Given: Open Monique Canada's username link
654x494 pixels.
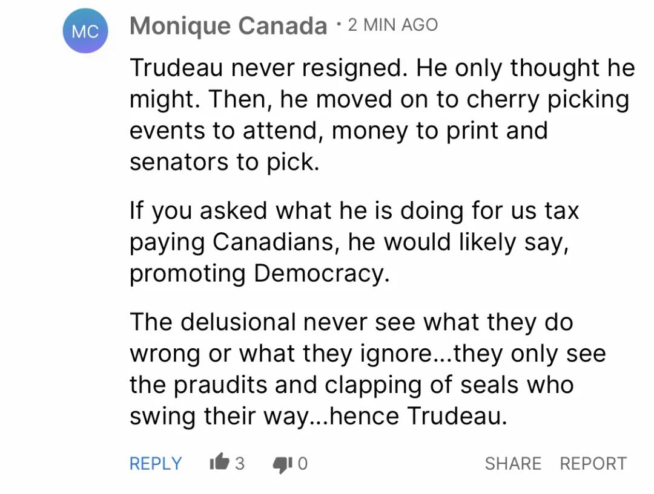Looking at the screenshot, I should tap(228, 25).
